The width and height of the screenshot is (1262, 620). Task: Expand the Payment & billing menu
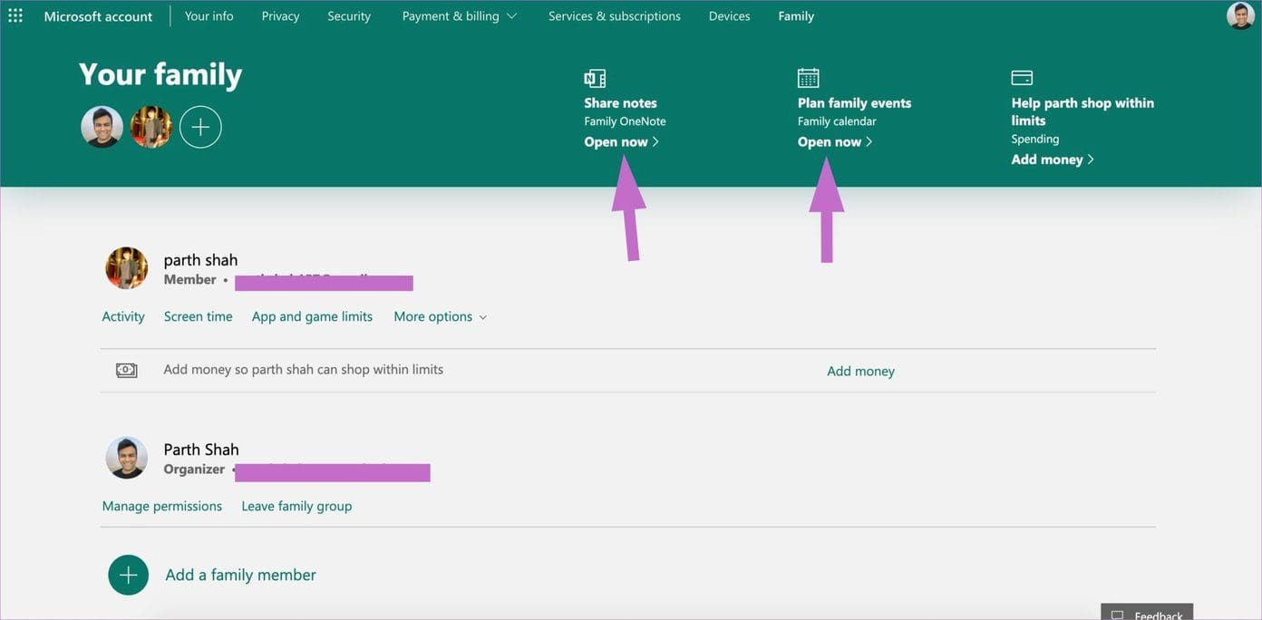pos(460,16)
